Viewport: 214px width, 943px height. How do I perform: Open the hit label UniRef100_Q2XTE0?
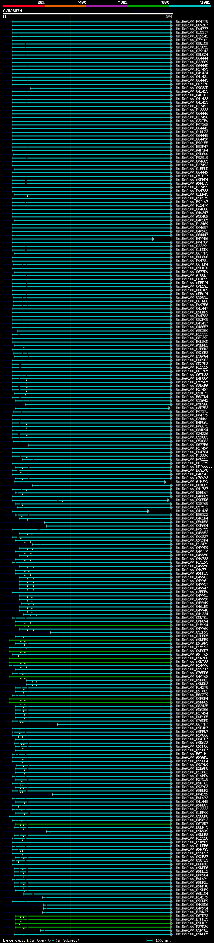click(192, 121)
